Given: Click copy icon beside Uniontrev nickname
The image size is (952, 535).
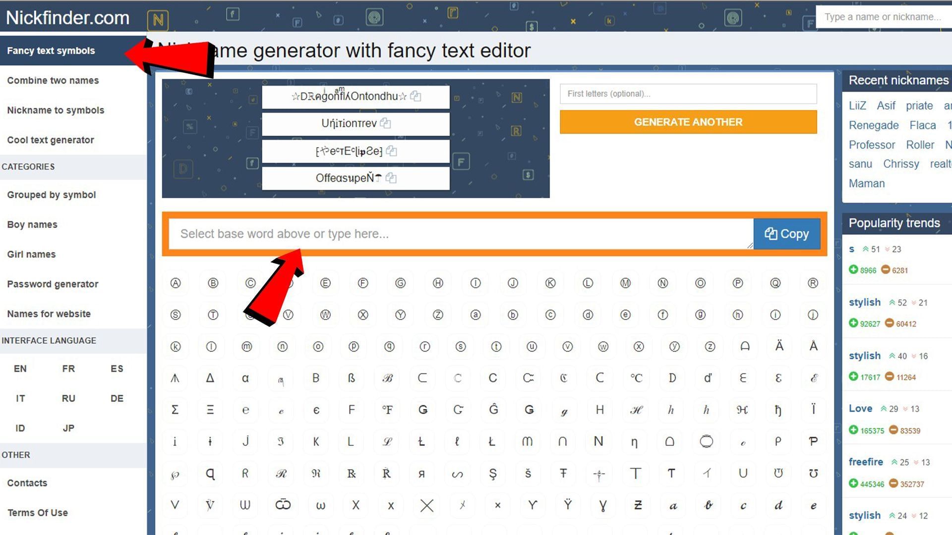Looking at the screenshot, I should coord(385,123).
